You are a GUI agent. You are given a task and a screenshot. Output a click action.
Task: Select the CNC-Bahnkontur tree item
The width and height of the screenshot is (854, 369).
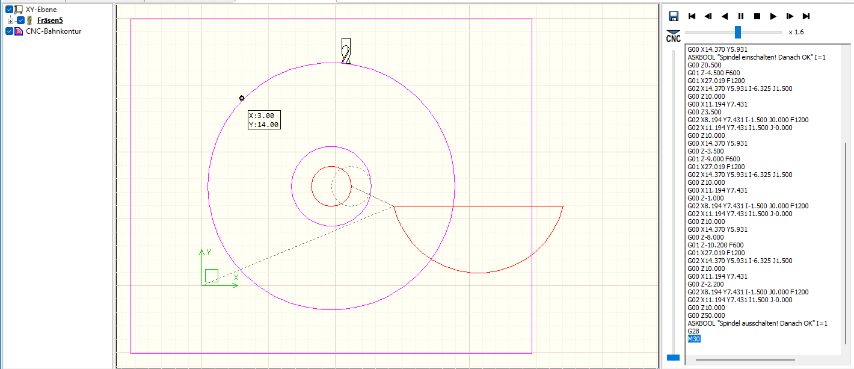click(54, 31)
